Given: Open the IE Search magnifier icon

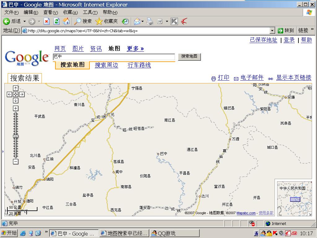Looking at the screenshot, I should pos(77,21).
